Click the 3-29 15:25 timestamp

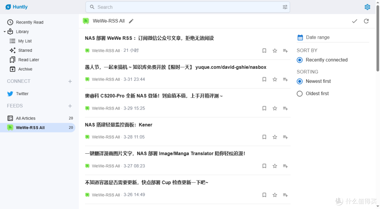tap(134, 108)
